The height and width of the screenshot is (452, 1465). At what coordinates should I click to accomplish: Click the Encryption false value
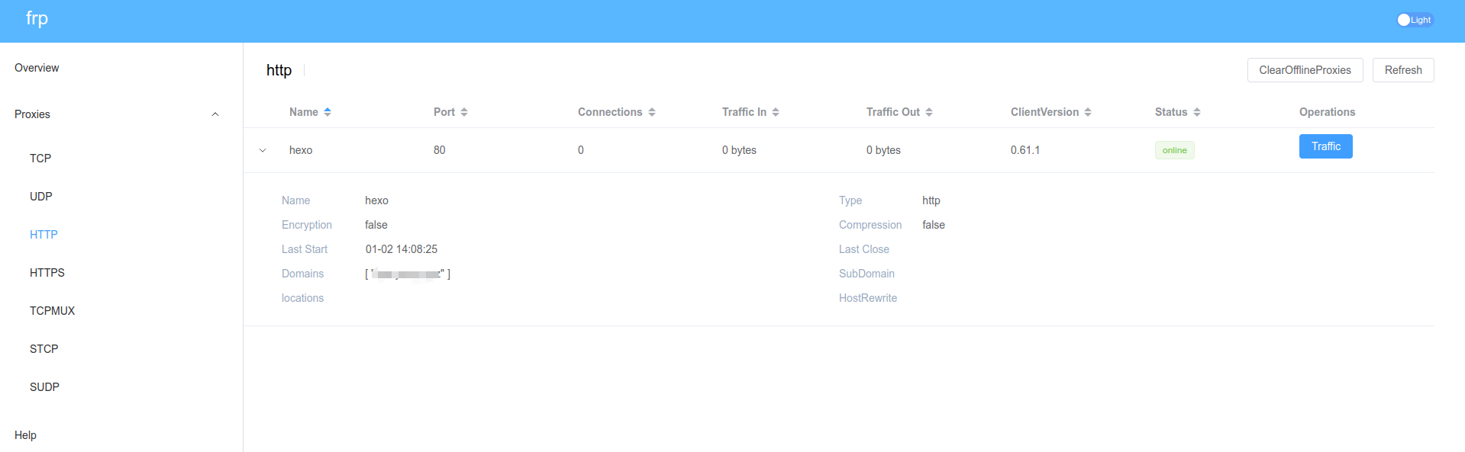[x=376, y=225]
